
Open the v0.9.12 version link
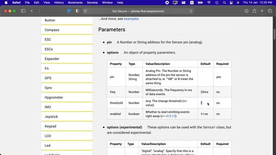(x=170, y=116)
